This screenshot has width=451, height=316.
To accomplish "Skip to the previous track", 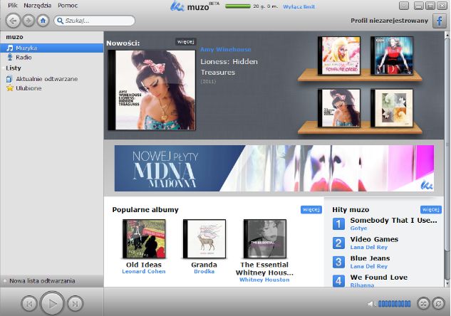I will (x=29, y=304).
